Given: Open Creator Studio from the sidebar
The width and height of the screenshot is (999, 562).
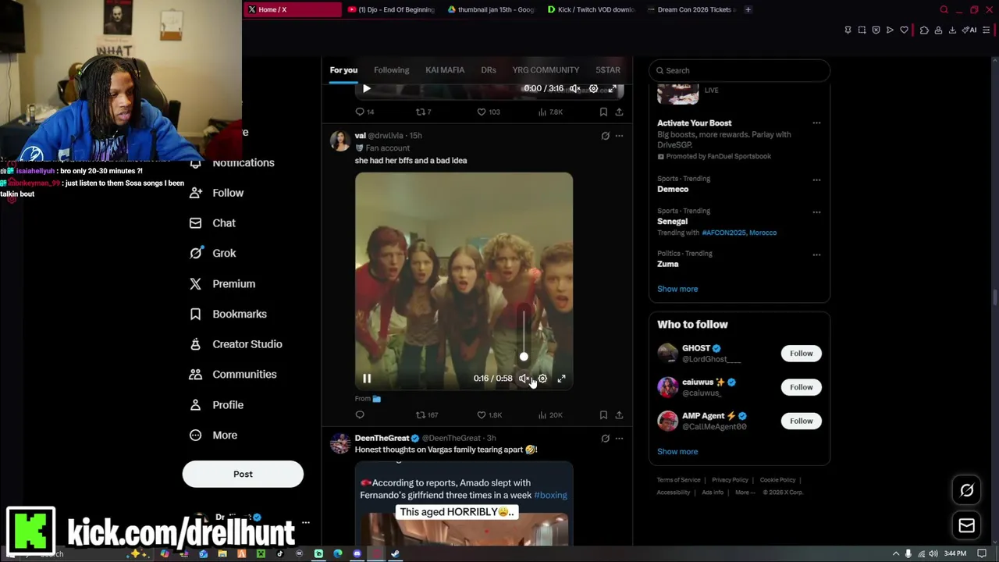Looking at the screenshot, I should 236,344.
